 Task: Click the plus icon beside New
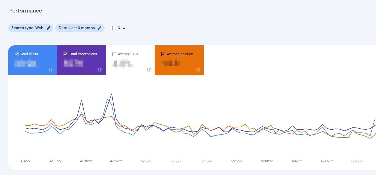pyautogui.click(x=112, y=28)
